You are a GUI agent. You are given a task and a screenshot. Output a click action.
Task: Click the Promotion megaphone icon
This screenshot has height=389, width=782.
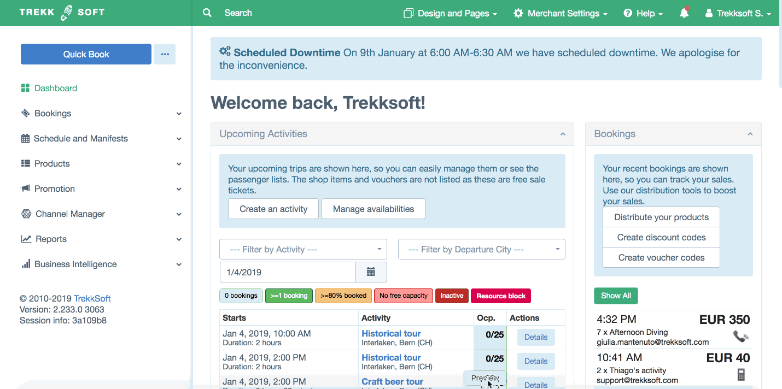pos(25,188)
